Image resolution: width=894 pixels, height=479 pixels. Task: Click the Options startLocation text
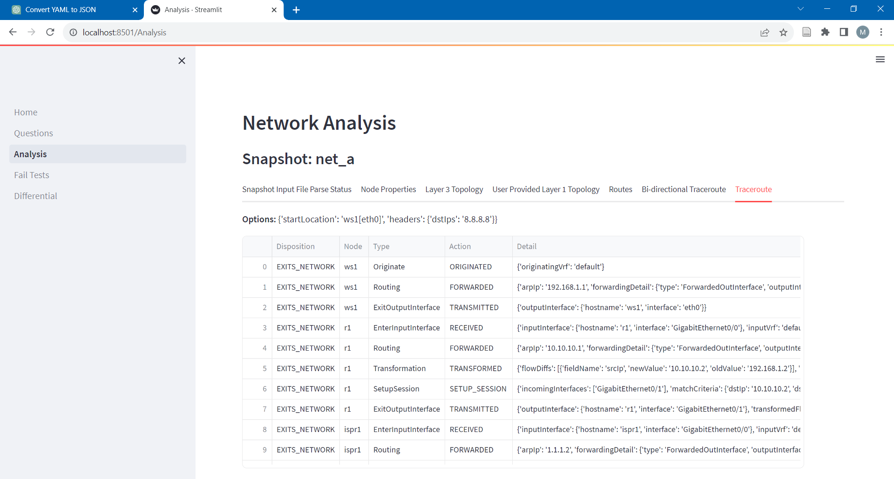coord(370,219)
